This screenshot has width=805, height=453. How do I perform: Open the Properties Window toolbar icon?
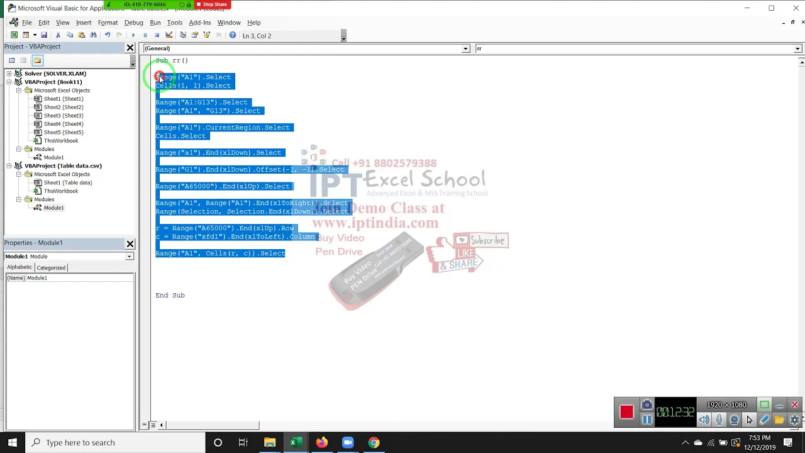(x=195, y=35)
